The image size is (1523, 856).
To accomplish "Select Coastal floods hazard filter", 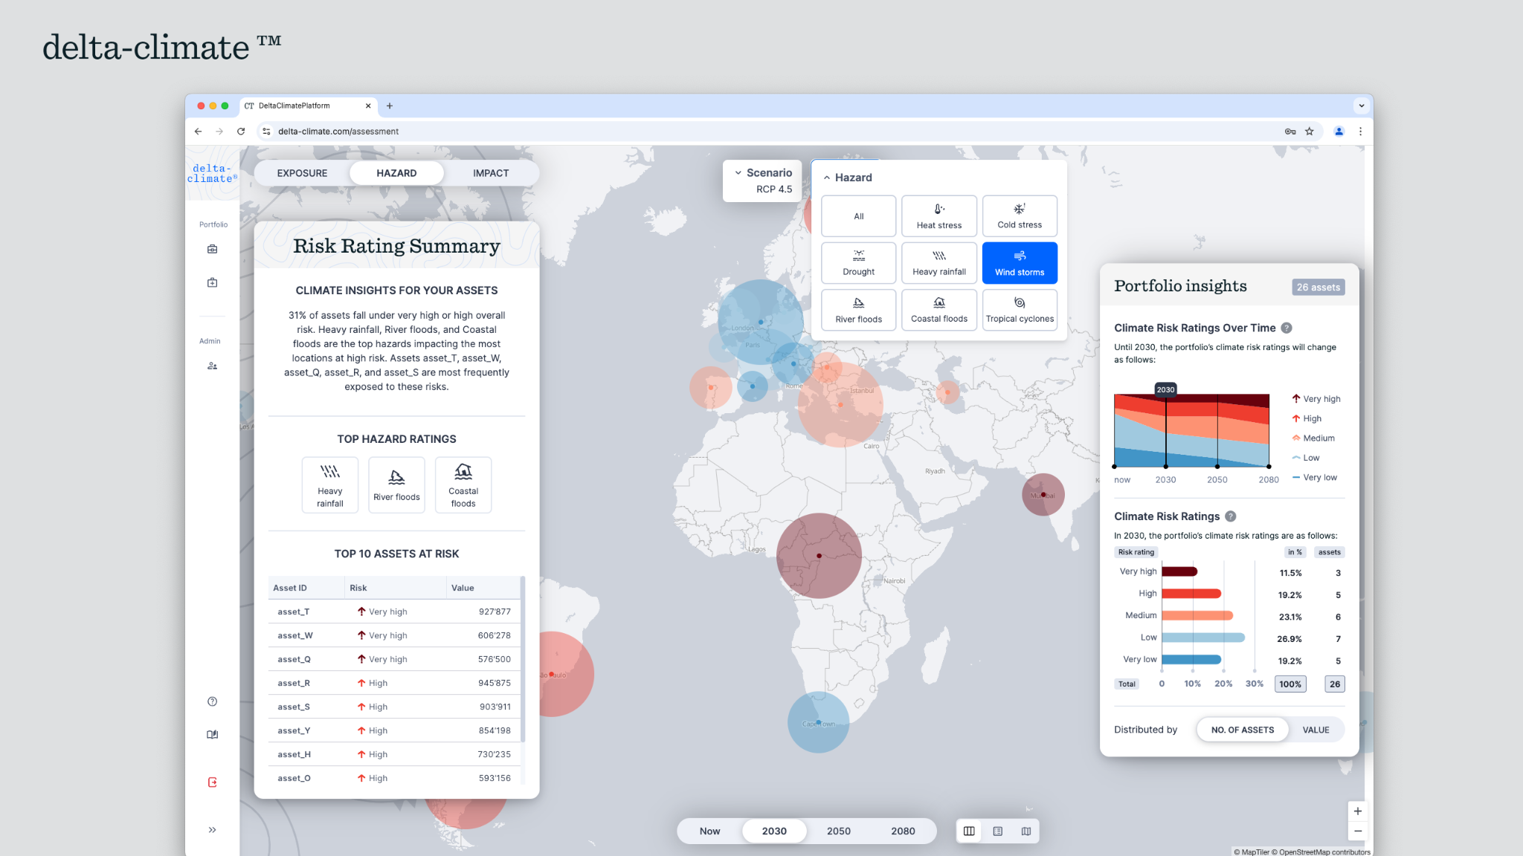I will coord(939,310).
